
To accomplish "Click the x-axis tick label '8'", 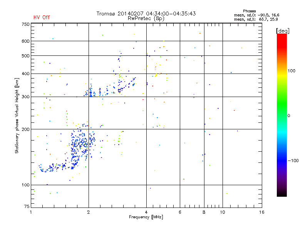I will [204, 212].
